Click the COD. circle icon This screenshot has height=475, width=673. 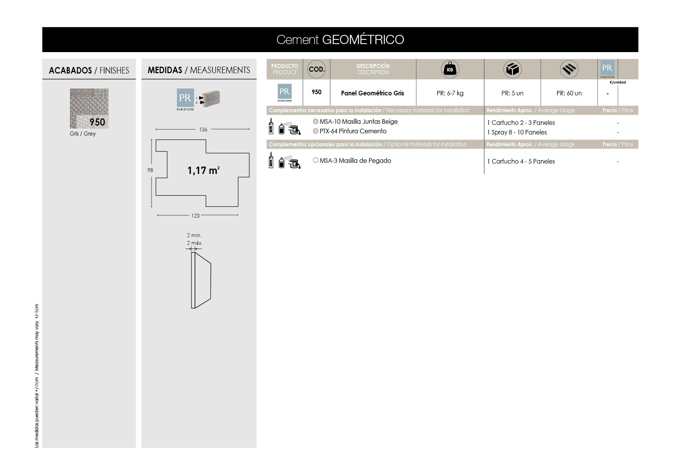click(317, 69)
